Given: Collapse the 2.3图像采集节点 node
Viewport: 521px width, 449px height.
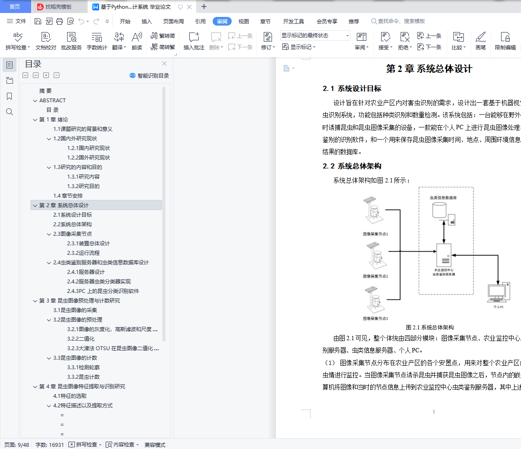Looking at the screenshot, I should click(x=49, y=234).
